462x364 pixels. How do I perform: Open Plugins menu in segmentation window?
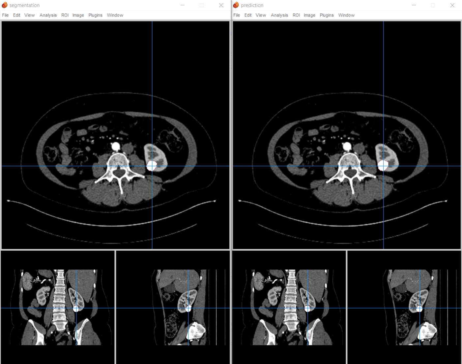95,15
